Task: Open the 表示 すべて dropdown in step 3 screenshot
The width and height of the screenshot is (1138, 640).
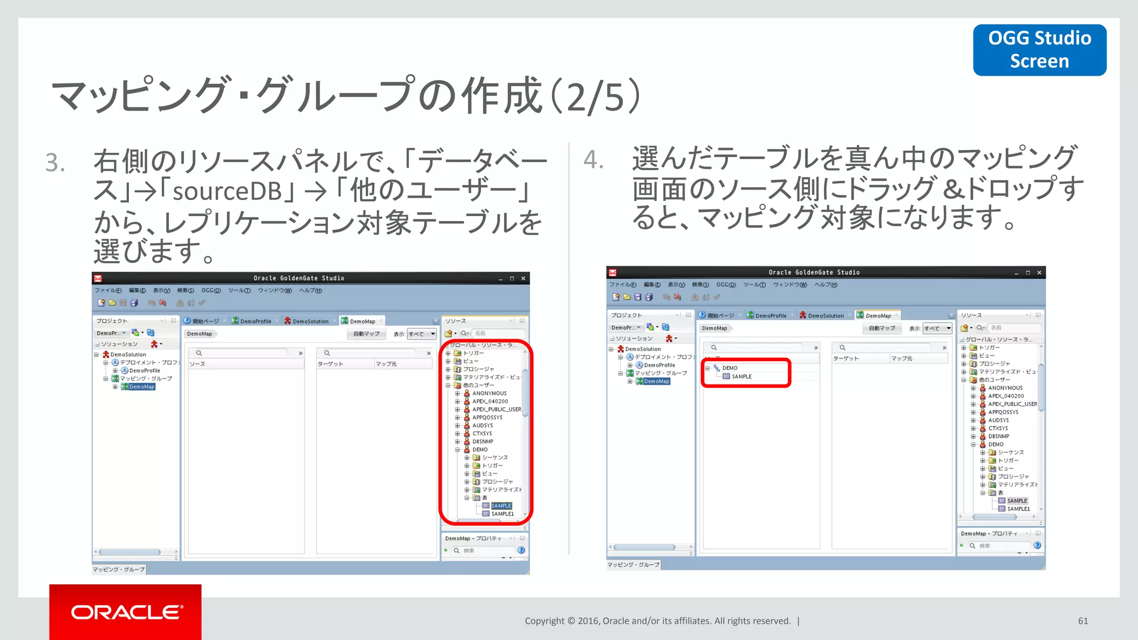Action: [422, 334]
